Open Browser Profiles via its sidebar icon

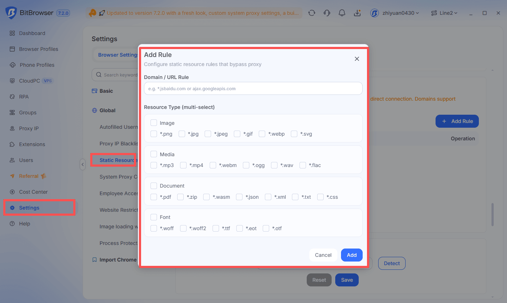[x=12, y=49]
